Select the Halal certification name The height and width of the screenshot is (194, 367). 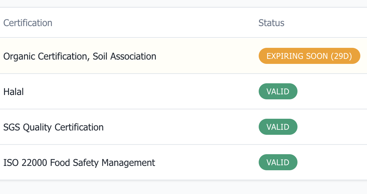(x=14, y=92)
